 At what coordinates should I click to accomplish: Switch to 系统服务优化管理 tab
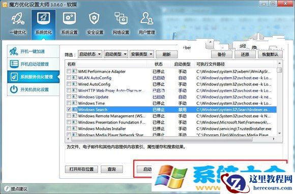33,77
